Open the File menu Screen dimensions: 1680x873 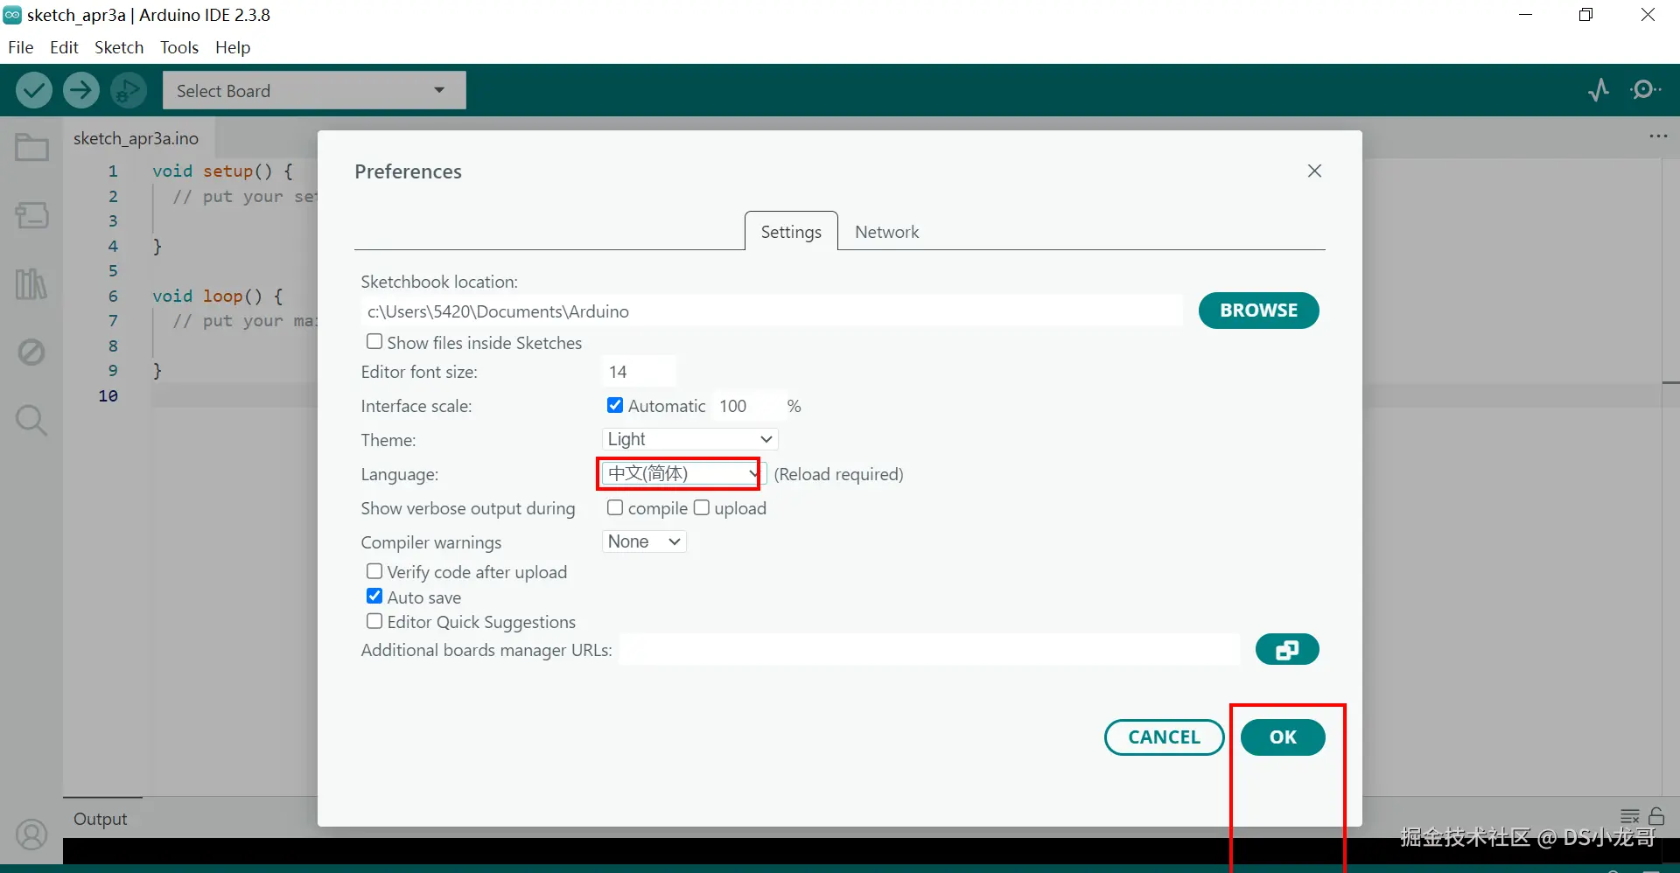click(21, 47)
